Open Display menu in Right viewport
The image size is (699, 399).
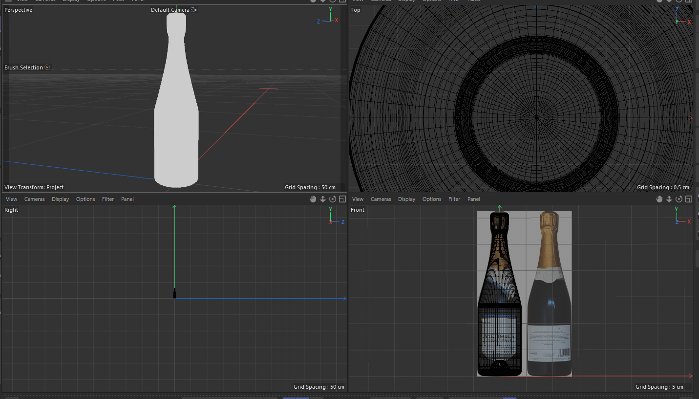click(x=61, y=199)
